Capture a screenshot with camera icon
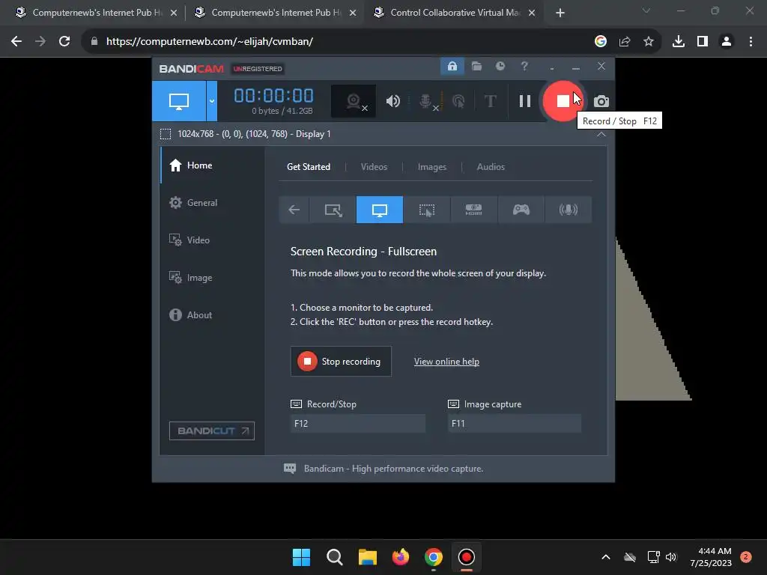Image resolution: width=767 pixels, height=575 pixels. click(601, 101)
